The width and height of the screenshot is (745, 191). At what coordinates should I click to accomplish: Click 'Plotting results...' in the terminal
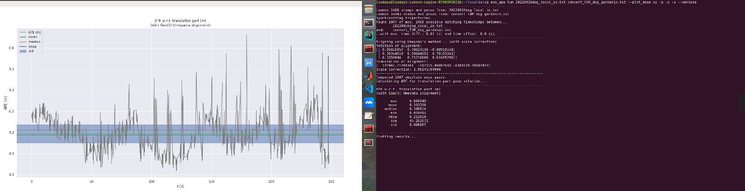[396, 137]
